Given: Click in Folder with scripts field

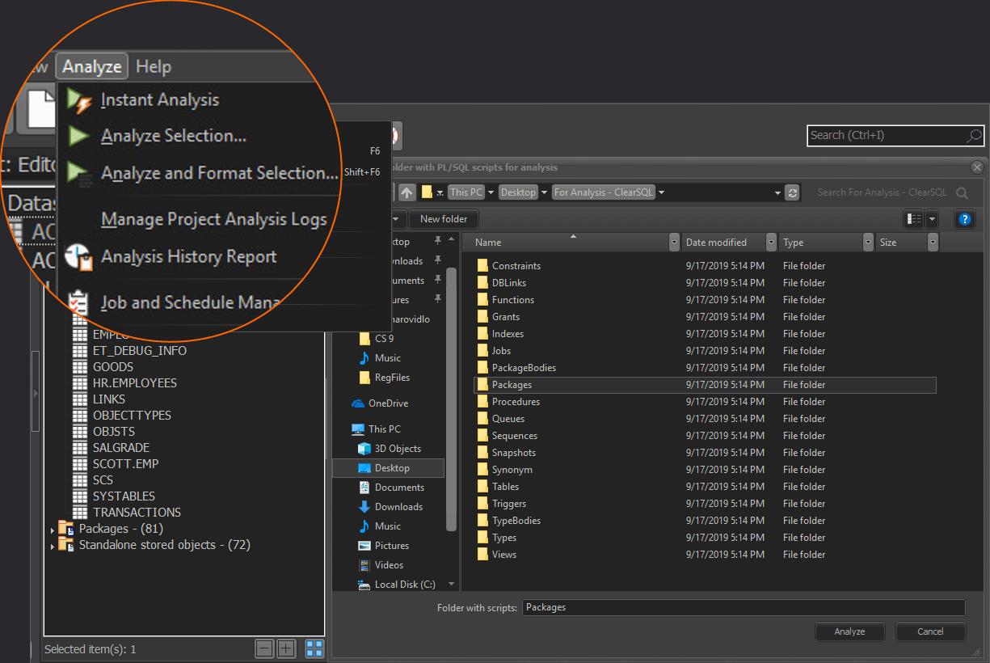Looking at the screenshot, I should 744,607.
